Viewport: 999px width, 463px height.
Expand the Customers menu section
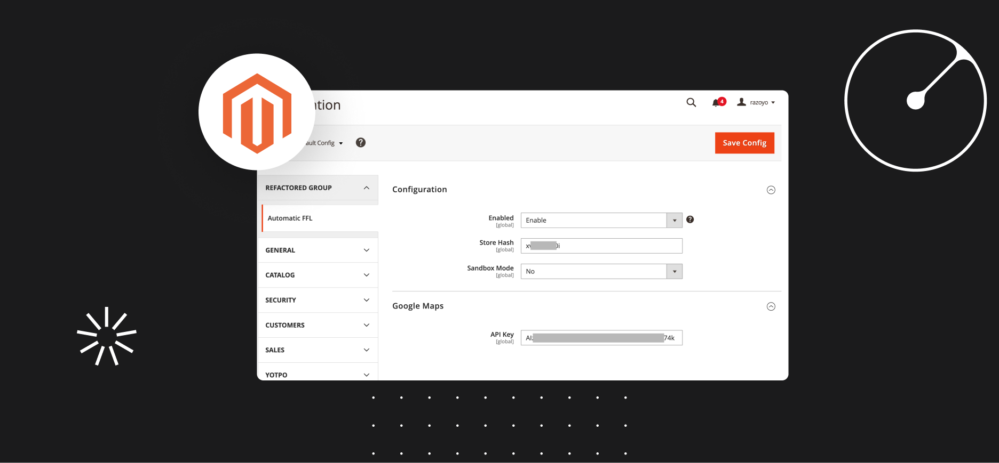318,325
